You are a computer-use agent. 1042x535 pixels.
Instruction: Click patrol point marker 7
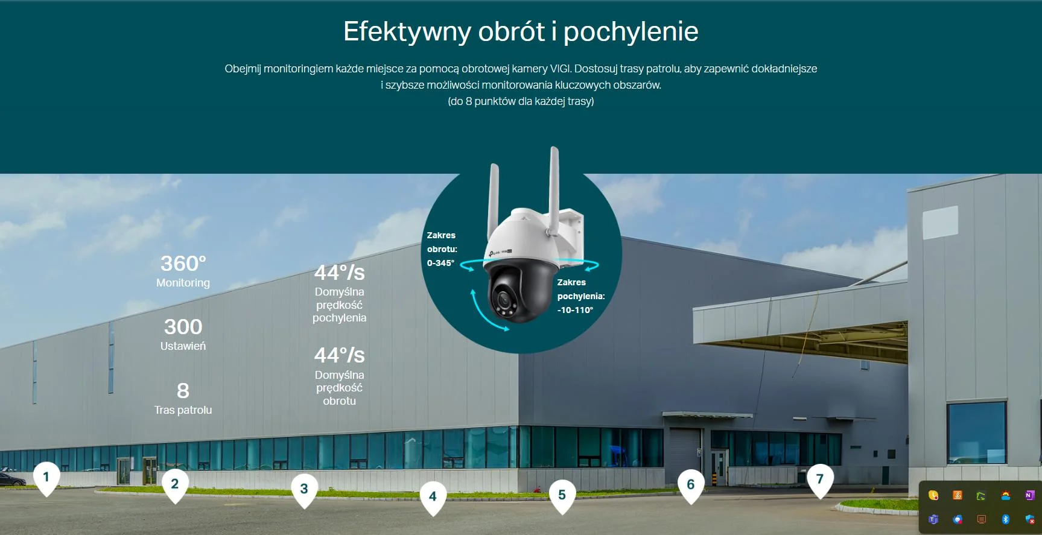point(820,479)
